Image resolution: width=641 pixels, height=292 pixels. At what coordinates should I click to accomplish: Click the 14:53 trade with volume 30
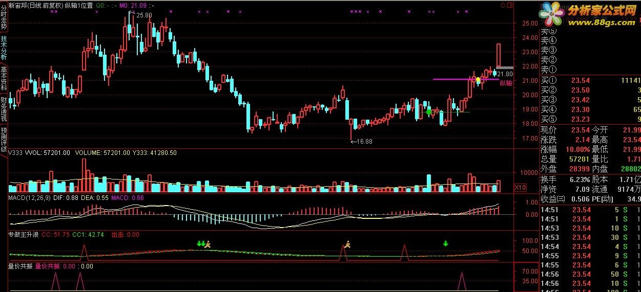591,237
